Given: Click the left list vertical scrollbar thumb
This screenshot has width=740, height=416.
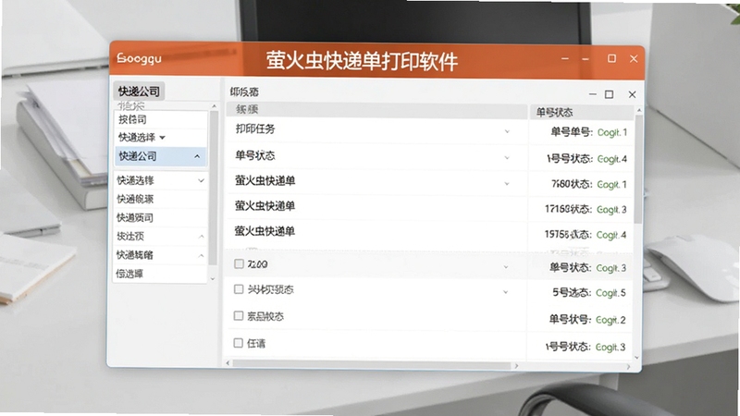Looking at the screenshot, I should [x=214, y=188].
